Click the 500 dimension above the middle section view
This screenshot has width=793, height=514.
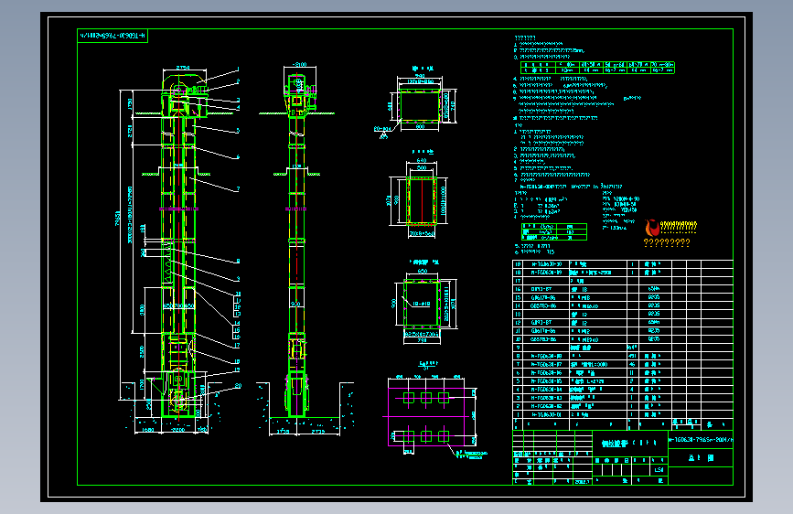click(x=422, y=167)
